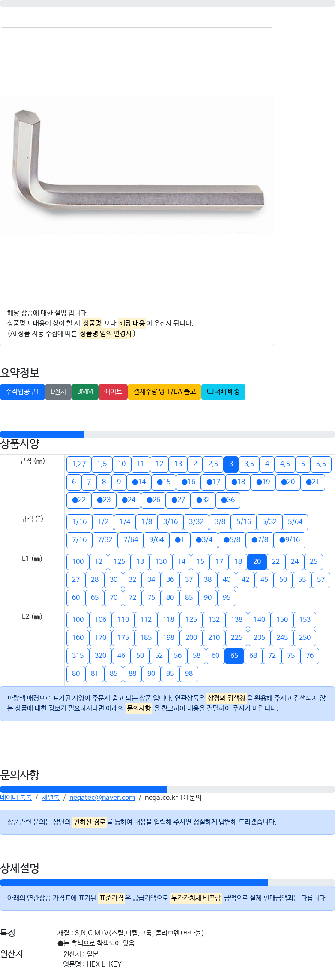Select the 3.5 mm size option
Screen dimensions: 335x970
[x=249, y=464]
